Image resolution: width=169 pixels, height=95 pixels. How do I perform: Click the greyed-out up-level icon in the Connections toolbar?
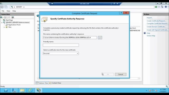[x=9, y=17]
